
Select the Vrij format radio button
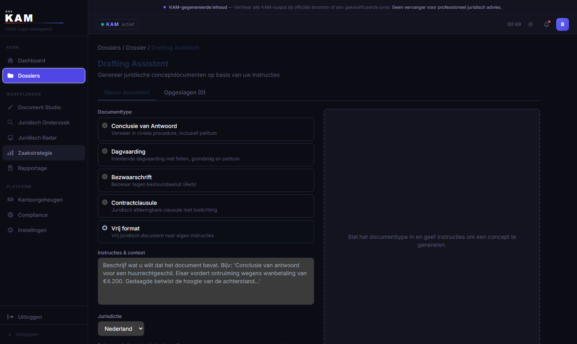(x=105, y=228)
